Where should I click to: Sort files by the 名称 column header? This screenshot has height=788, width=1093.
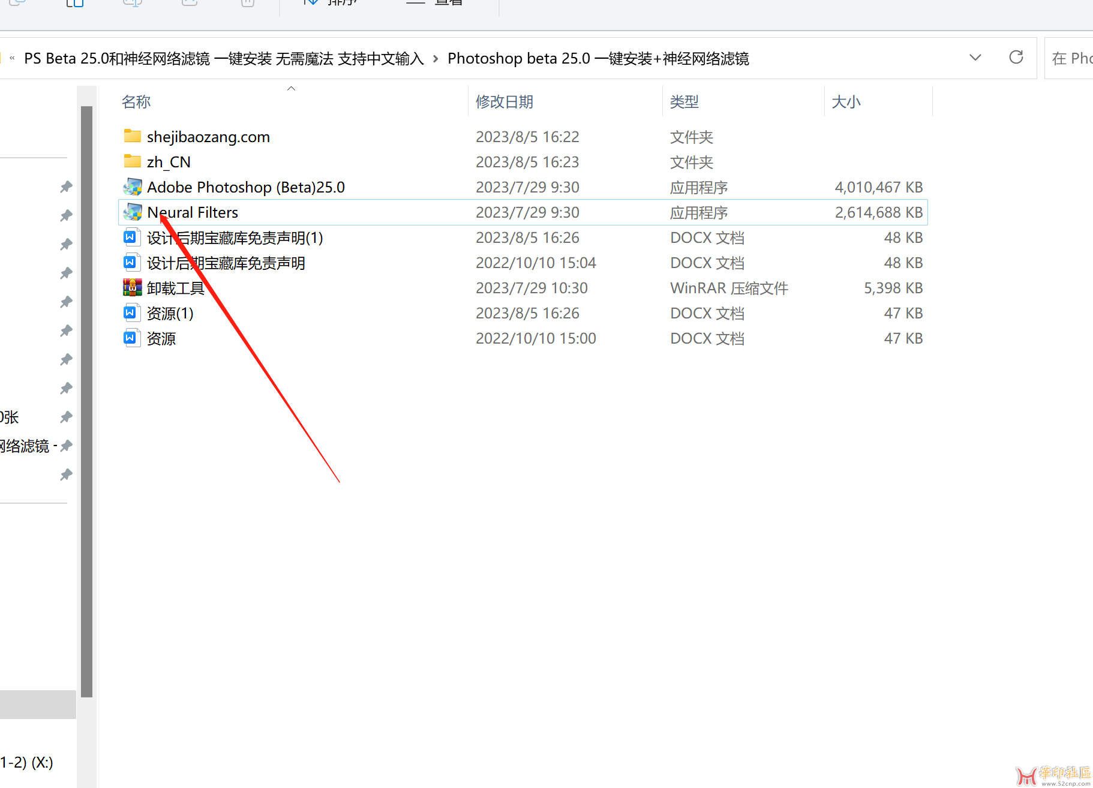pos(136,101)
